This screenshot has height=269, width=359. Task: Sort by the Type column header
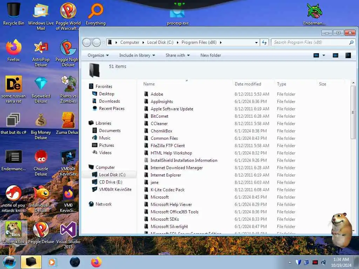coord(295,84)
